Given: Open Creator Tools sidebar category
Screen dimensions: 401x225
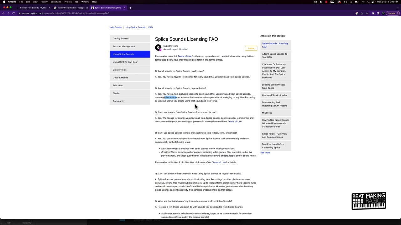Looking at the screenshot, I should pyautogui.click(x=130, y=70).
